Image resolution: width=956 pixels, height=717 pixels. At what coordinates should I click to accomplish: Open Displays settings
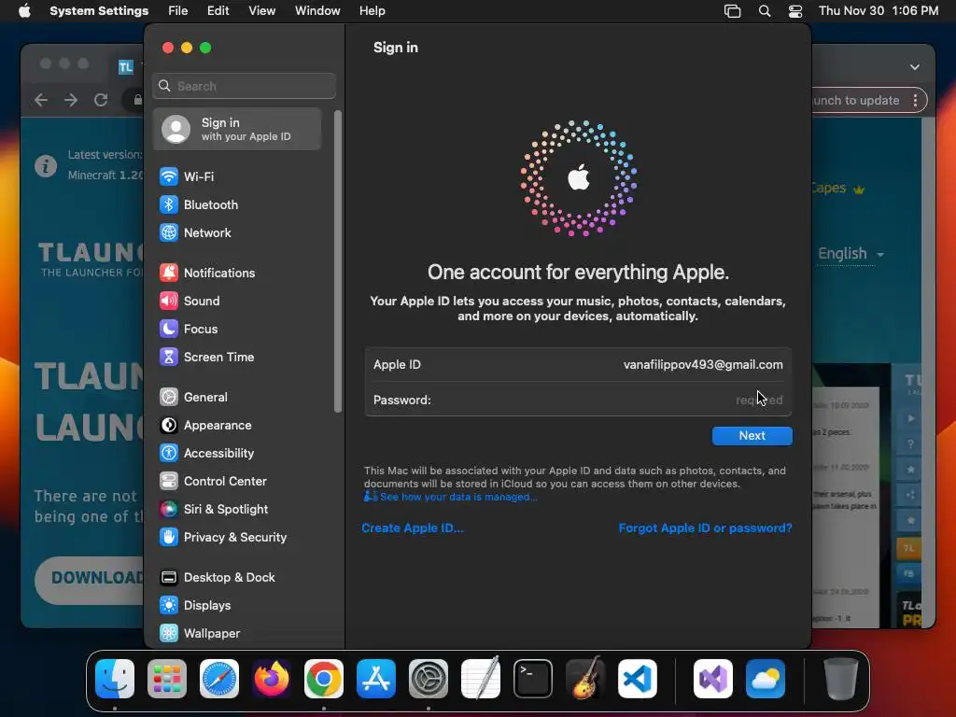195,606
